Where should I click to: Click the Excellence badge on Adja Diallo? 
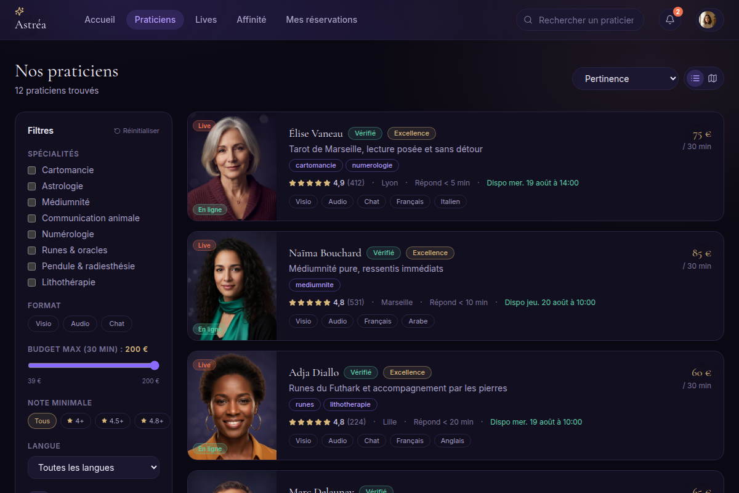[x=407, y=372]
